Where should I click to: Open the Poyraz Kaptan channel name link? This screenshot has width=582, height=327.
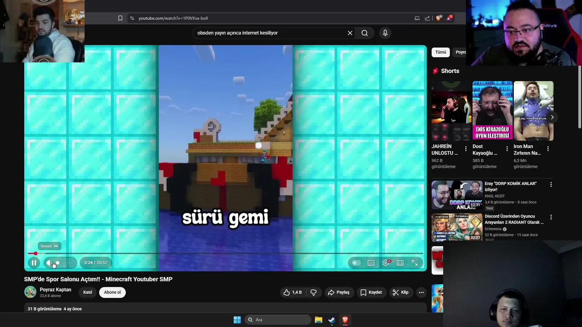tap(55, 290)
